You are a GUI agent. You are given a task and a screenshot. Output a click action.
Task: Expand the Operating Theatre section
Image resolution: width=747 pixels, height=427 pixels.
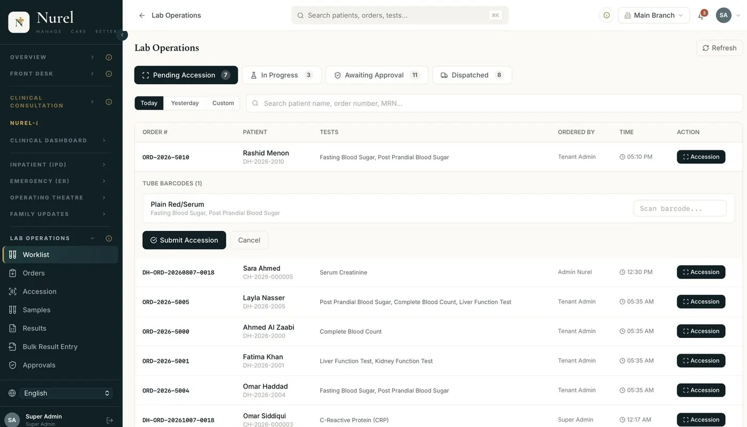coord(104,198)
